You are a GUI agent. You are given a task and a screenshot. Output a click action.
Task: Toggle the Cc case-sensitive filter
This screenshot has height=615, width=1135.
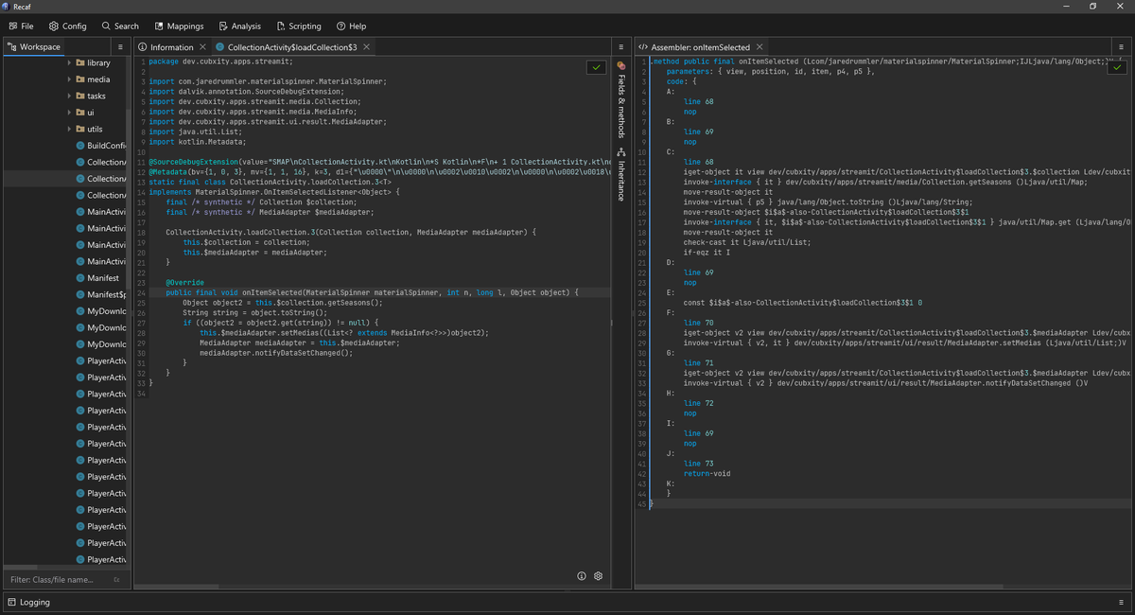pos(117,579)
